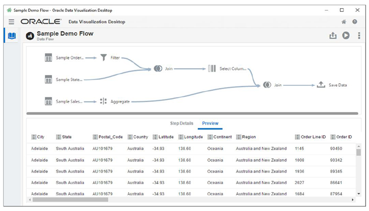
Task: Click Order ID value 87954
Action: [336, 194]
